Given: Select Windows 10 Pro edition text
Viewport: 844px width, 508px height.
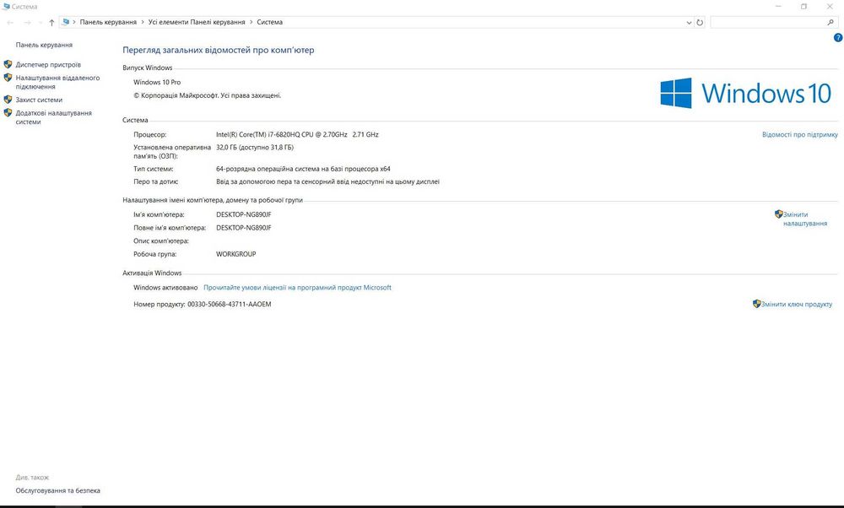Looking at the screenshot, I should click(x=157, y=83).
